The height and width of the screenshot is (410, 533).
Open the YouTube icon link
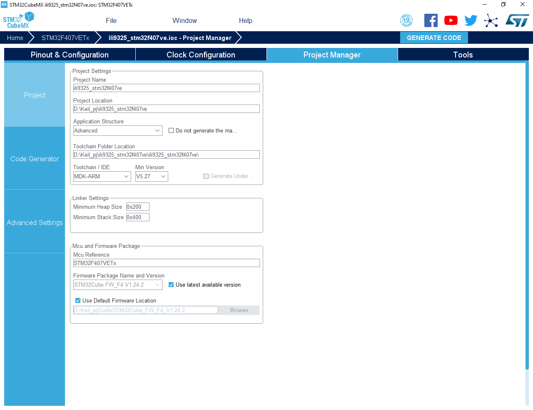pyautogui.click(x=451, y=20)
